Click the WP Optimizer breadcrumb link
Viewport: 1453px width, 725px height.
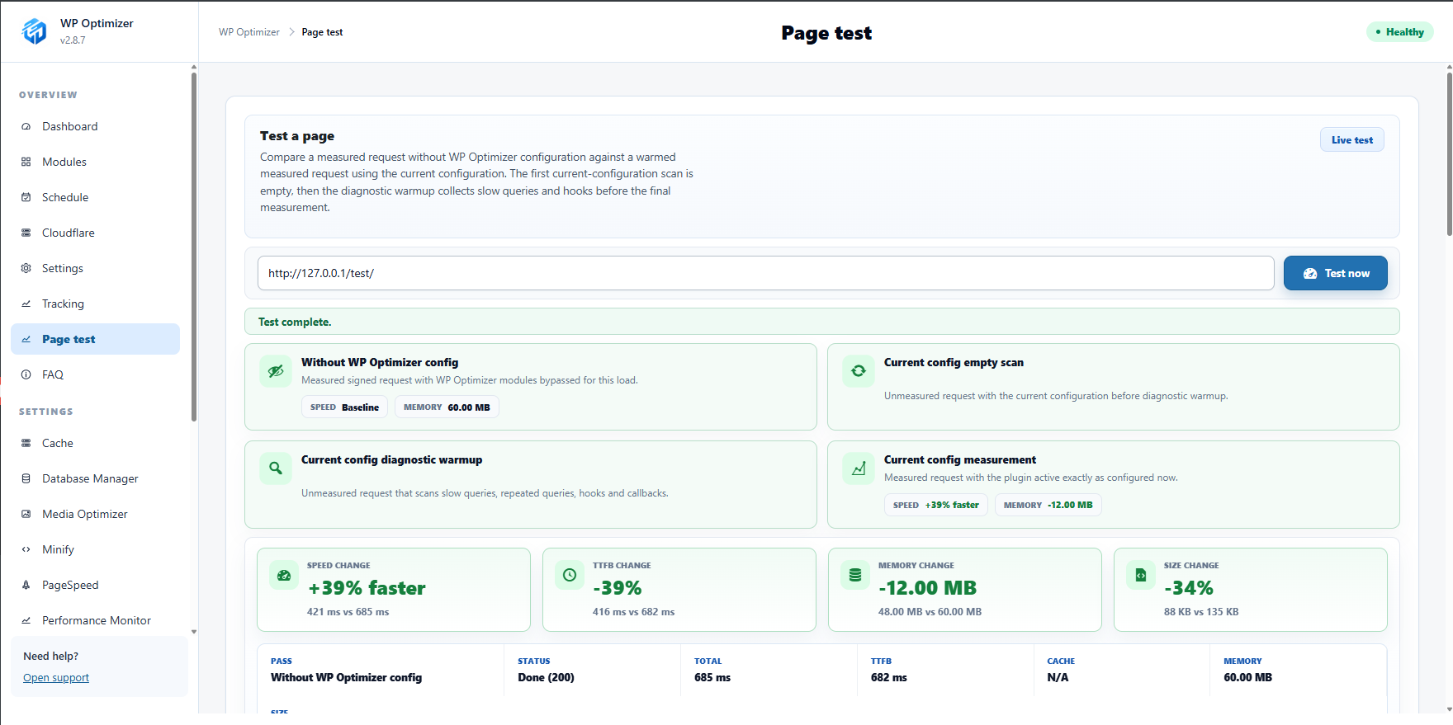click(x=249, y=32)
